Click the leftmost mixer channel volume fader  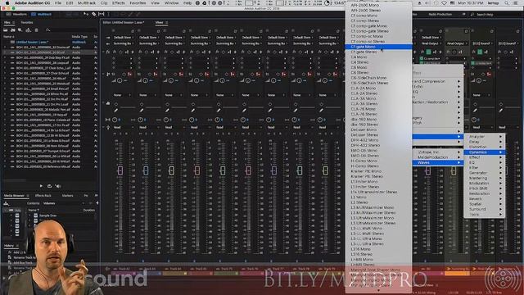tap(120, 170)
